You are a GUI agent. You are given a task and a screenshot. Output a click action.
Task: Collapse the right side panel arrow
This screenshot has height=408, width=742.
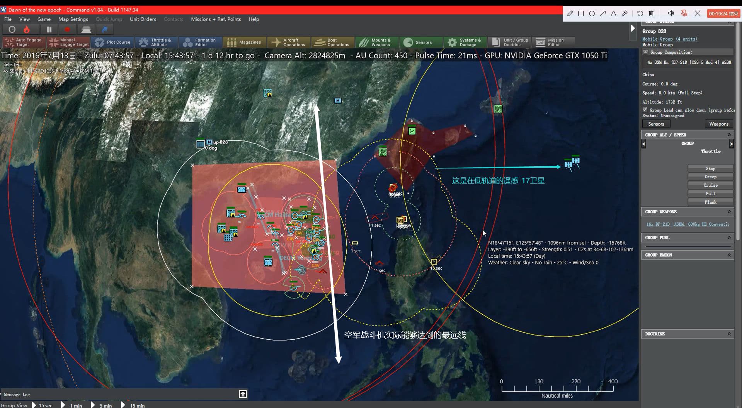tap(633, 28)
